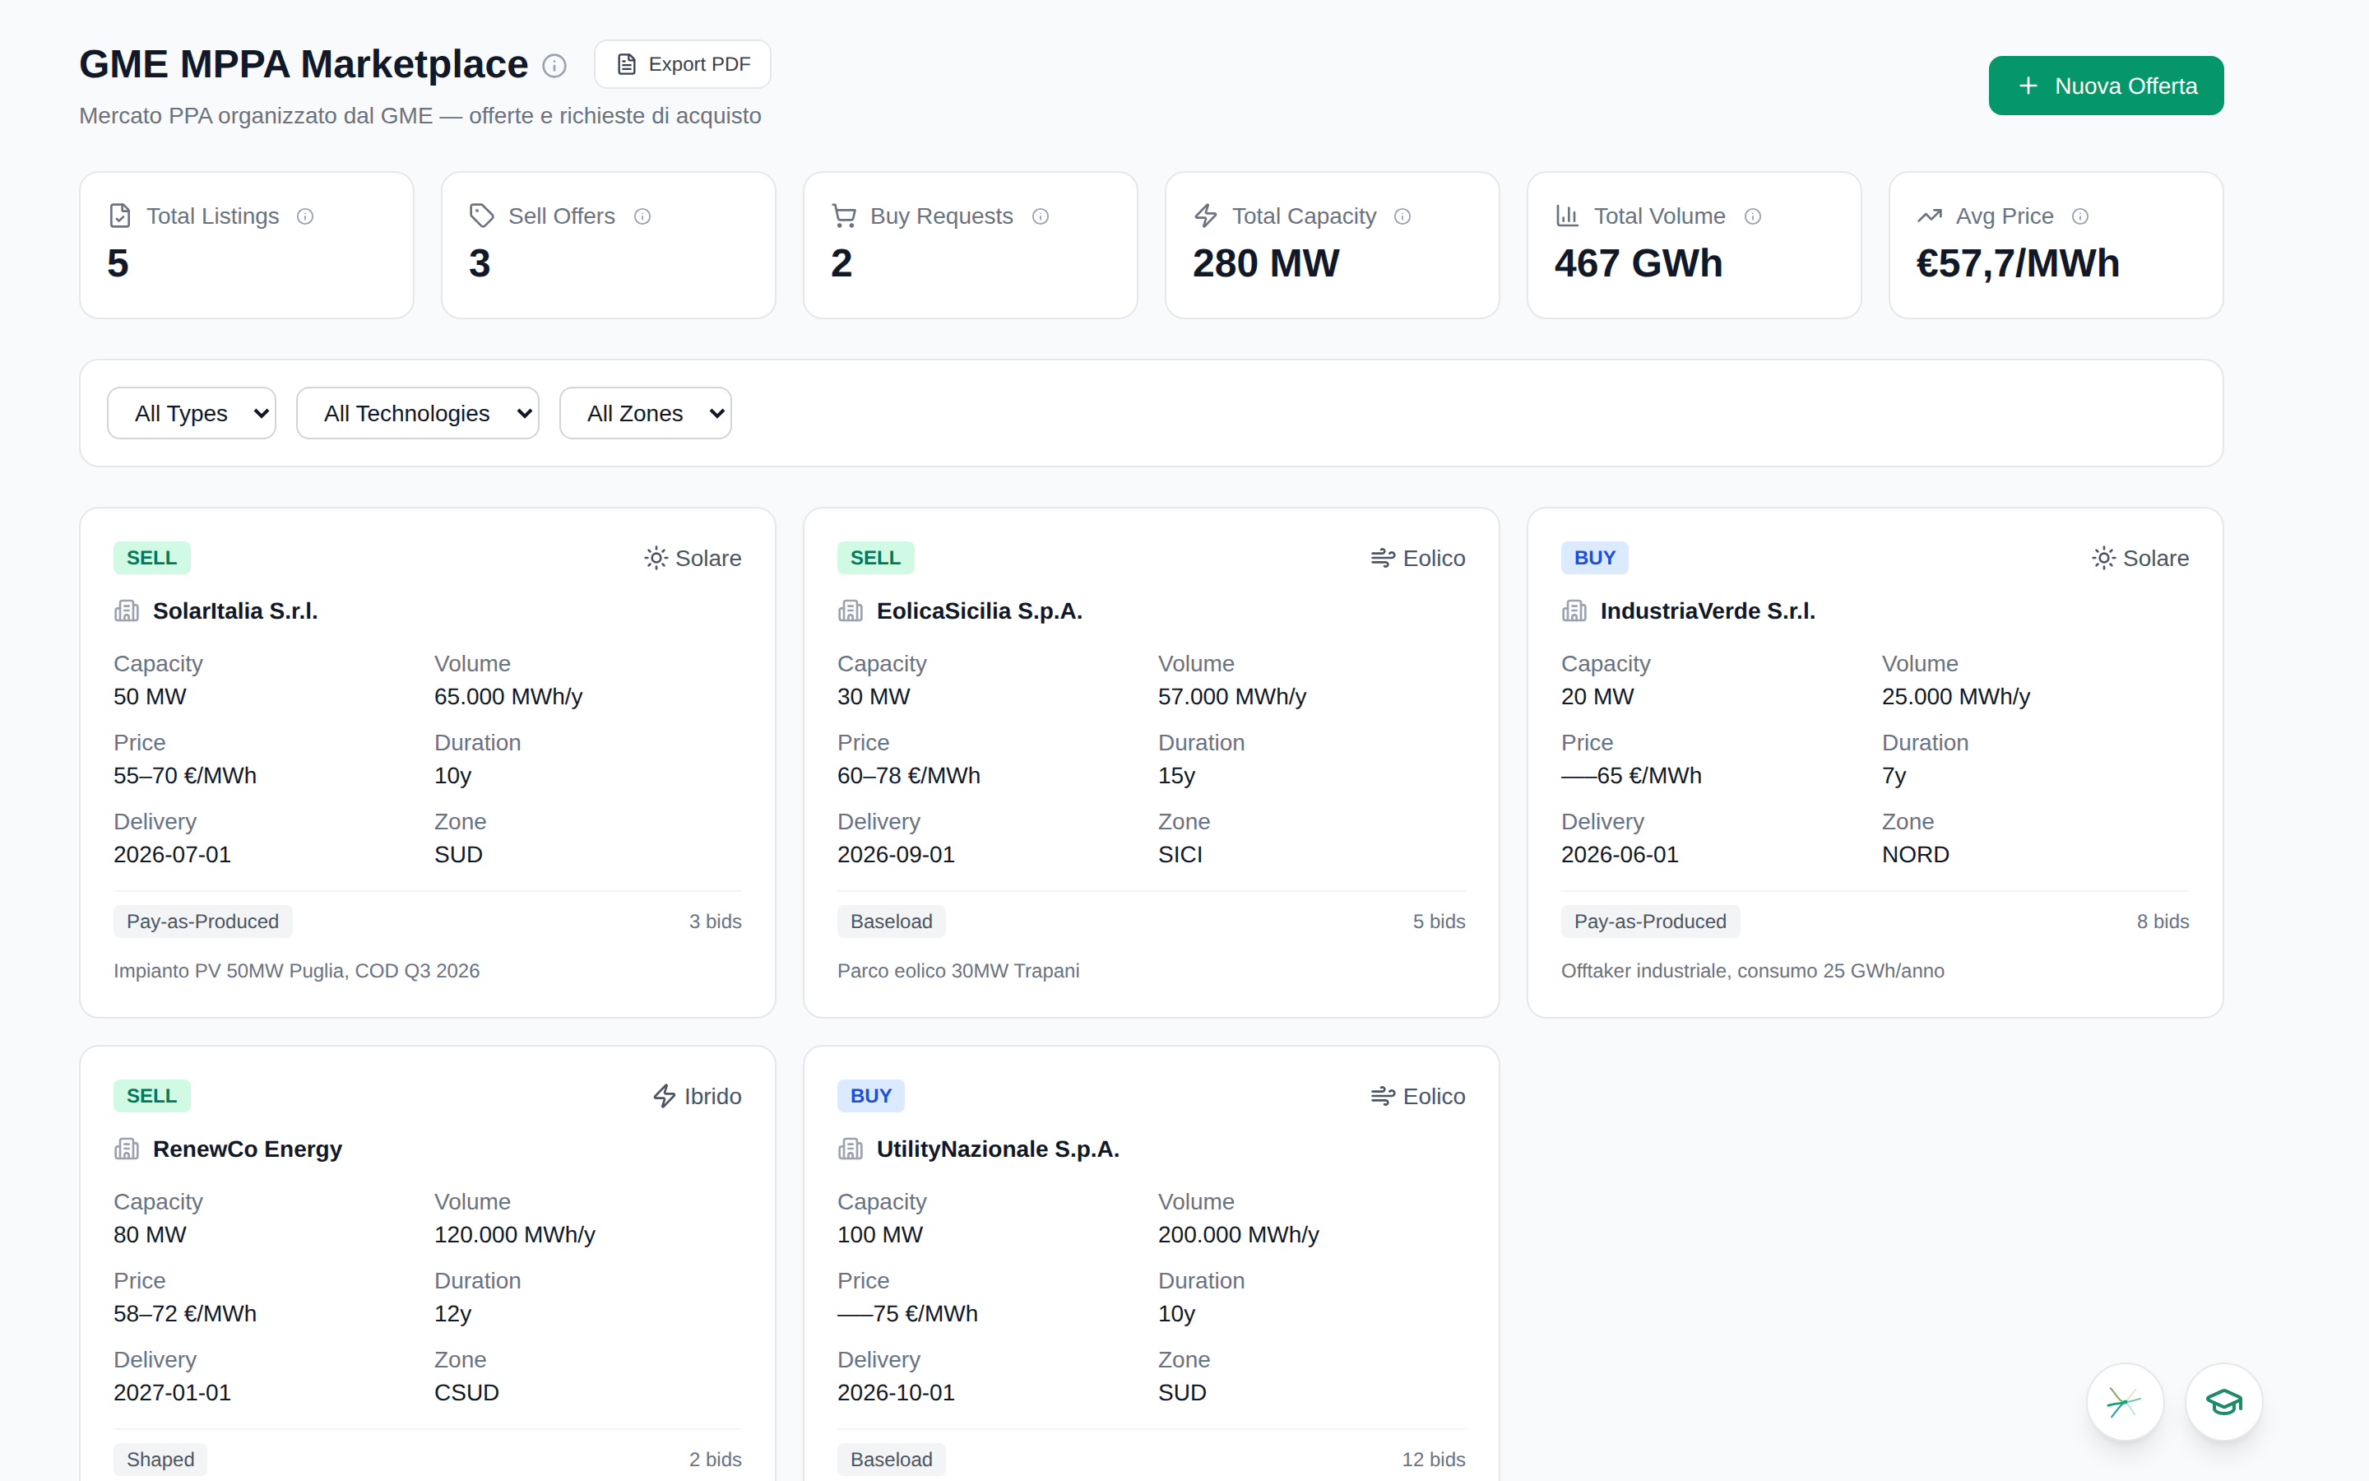Click the 3 bids count
The image size is (2369, 1481).
pos(716,922)
